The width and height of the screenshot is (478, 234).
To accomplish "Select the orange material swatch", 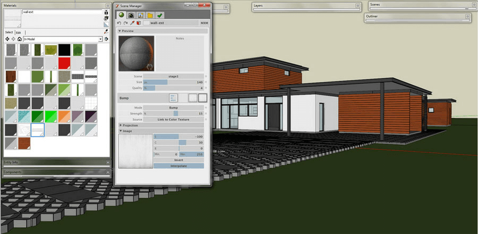I will [64, 116].
